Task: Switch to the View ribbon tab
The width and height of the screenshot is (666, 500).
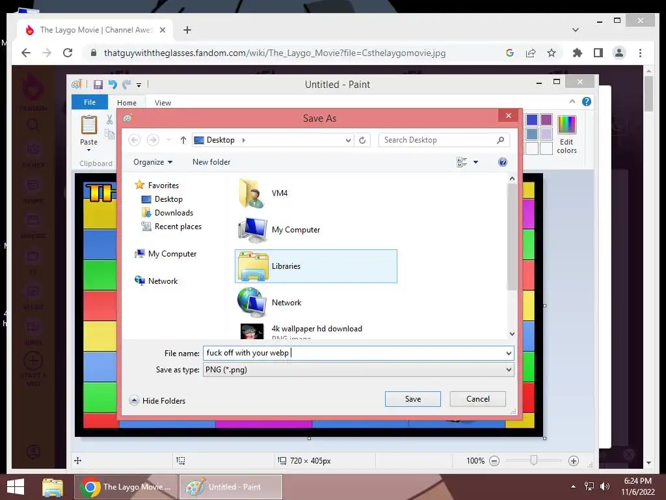Action: click(163, 103)
